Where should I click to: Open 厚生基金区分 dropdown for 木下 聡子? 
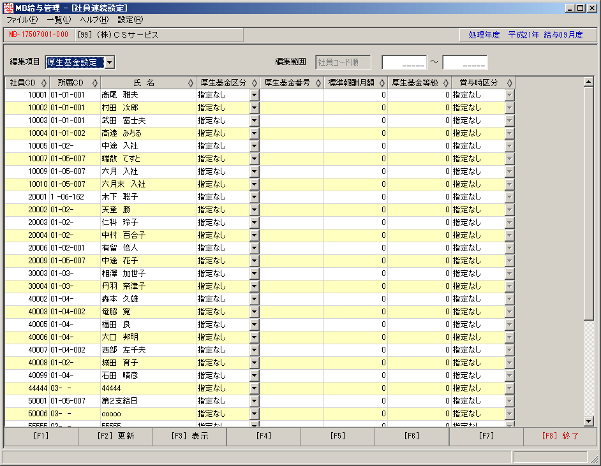tap(254, 197)
